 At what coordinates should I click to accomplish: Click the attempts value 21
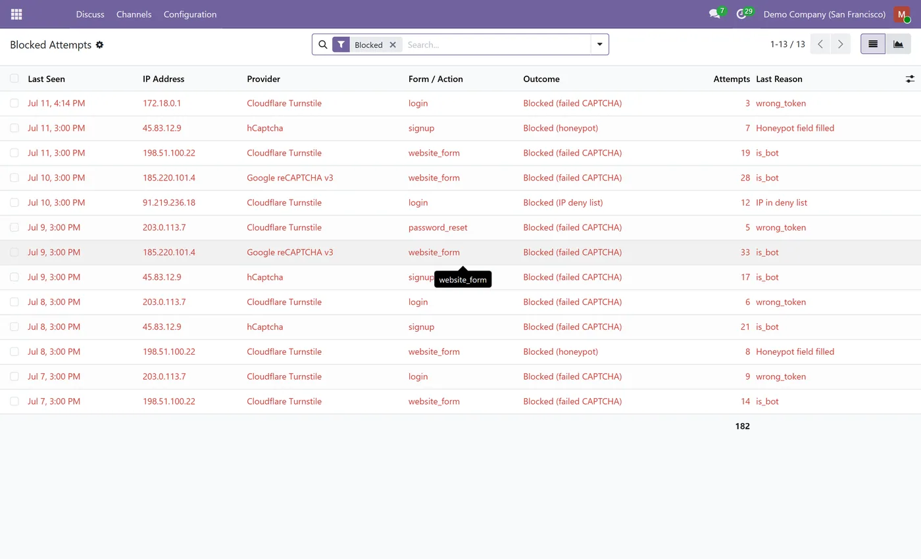745,326
